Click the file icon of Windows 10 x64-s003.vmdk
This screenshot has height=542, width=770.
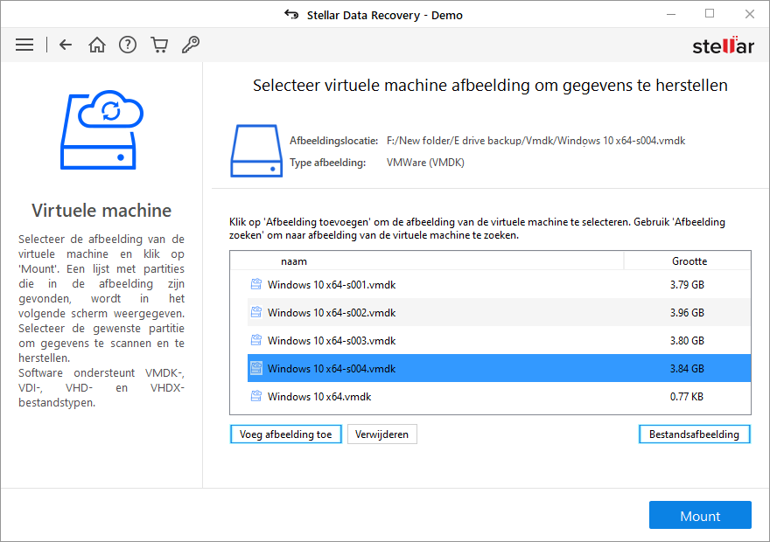tap(255, 340)
